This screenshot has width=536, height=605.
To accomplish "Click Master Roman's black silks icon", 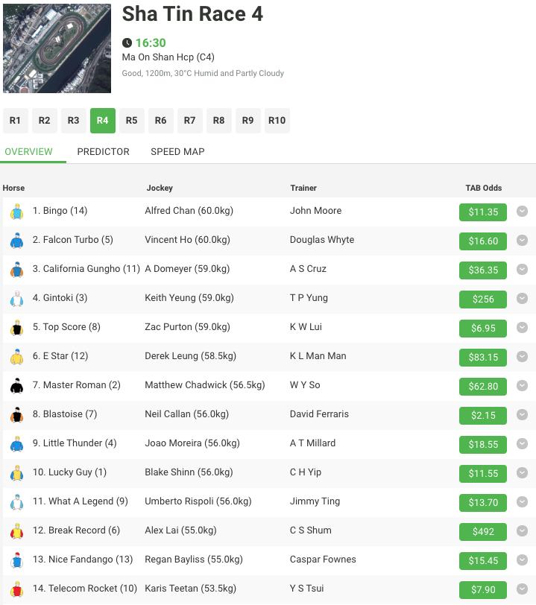I will click(x=17, y=386).
